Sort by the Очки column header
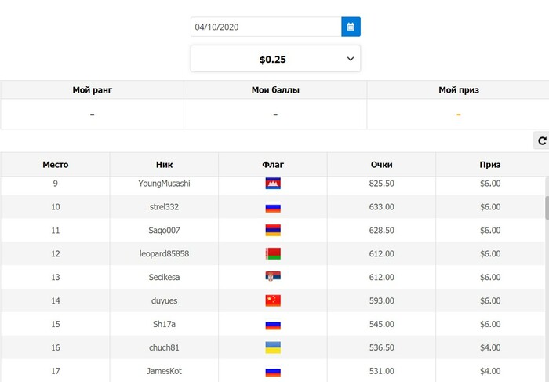 [x=381, y=165]
